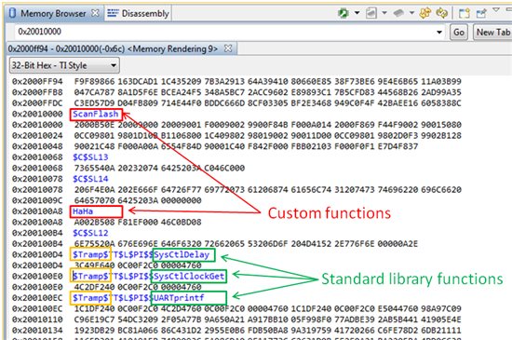Click memory value 3C49F640
The width and height of the screenshot is (512, 340).
94,265
